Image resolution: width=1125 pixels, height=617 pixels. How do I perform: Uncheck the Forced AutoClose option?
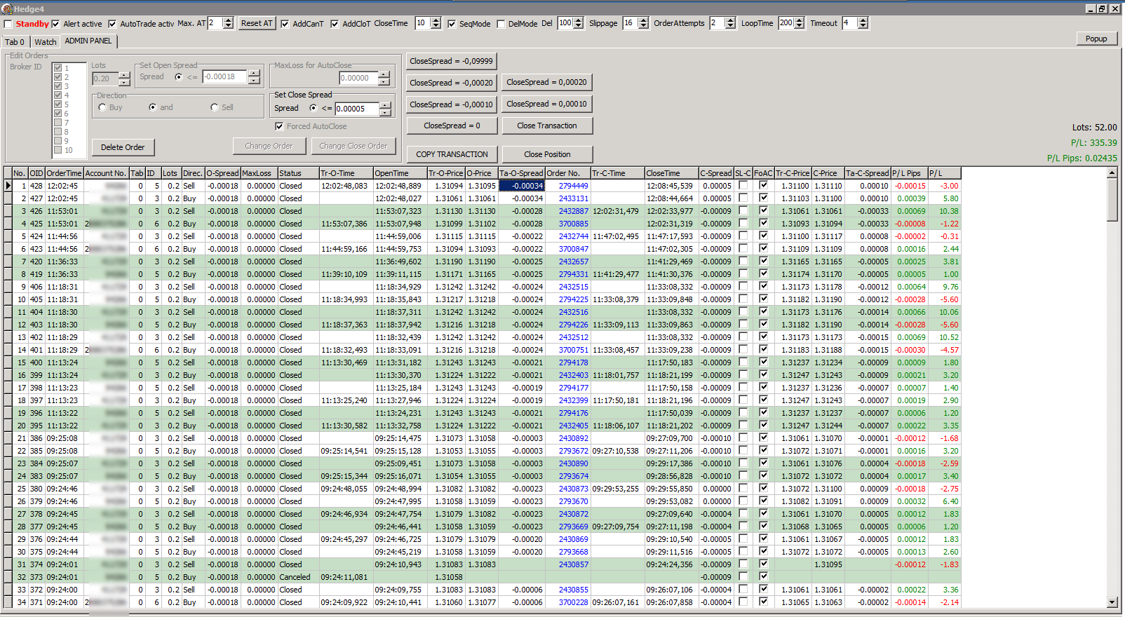(x=280, y=126)
